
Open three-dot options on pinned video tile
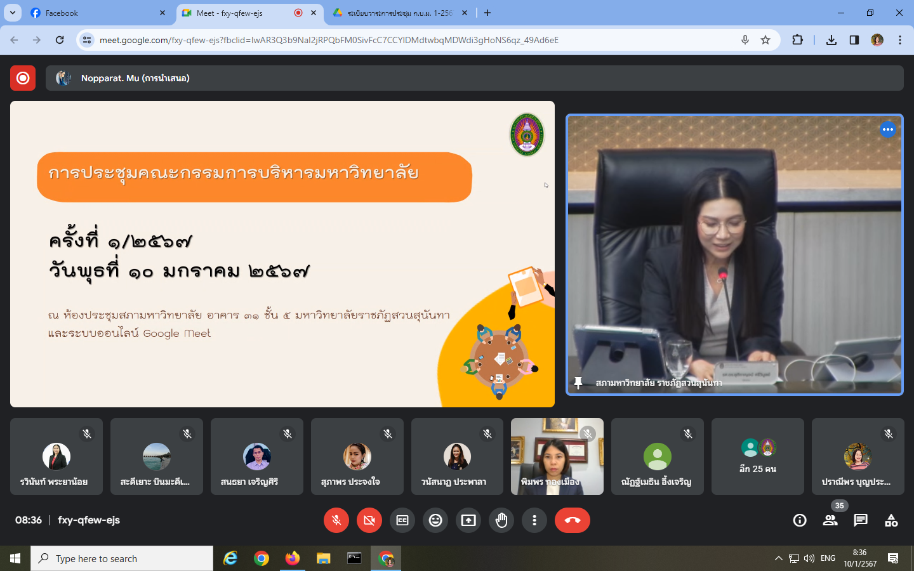[887, 129]
